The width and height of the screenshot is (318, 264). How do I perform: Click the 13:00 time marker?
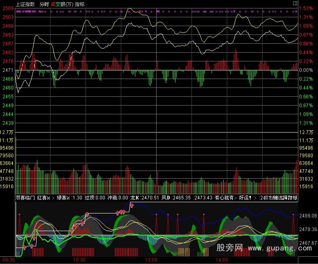[151, 260]
